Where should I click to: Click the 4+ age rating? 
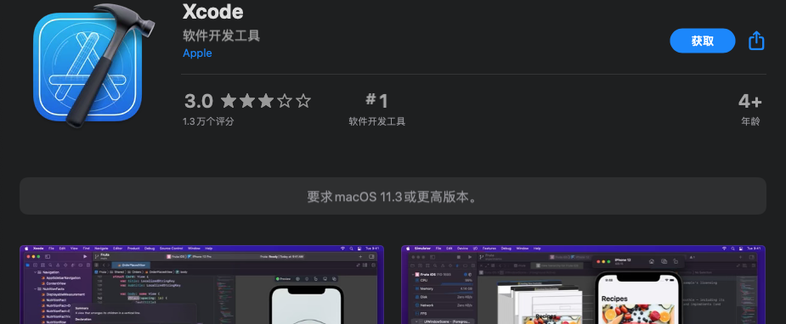(x=750, y=102)
